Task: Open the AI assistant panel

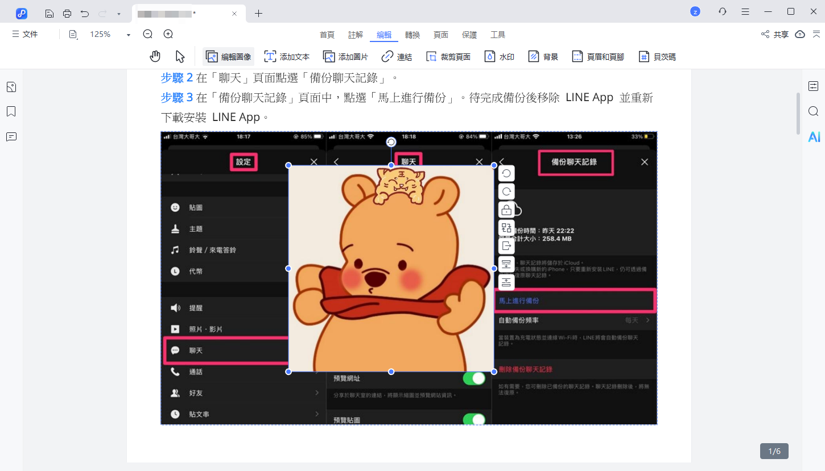Action: point(814,136)
